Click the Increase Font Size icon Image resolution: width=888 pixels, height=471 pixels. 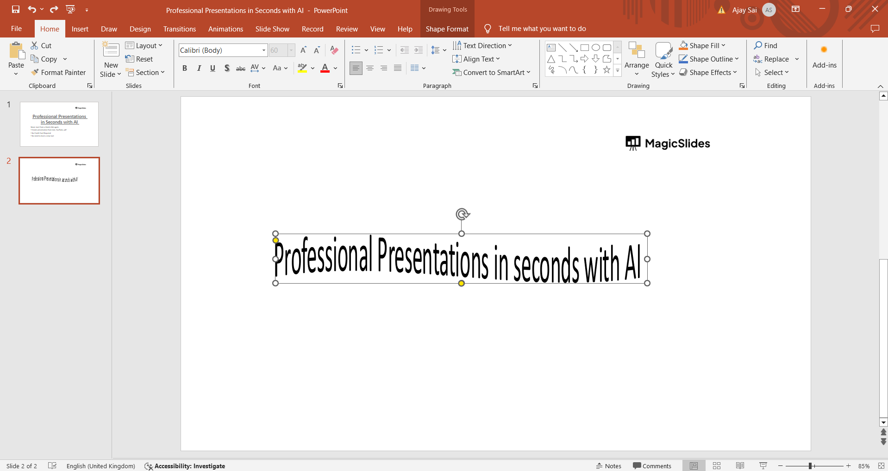pyautogui.click(x=303, y=50)
